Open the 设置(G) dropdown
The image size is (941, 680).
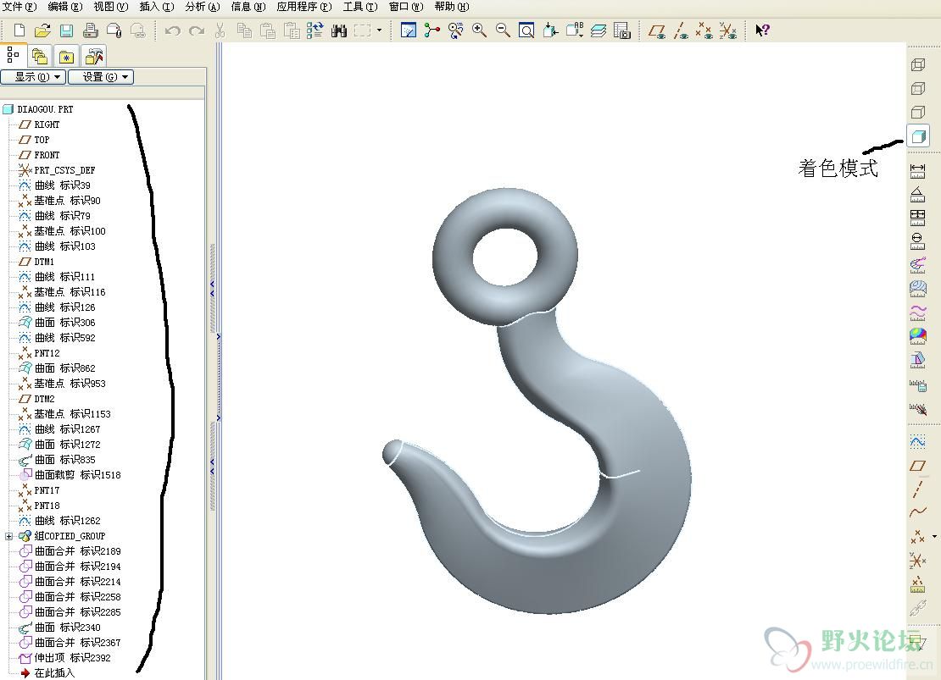click(101, 77)
